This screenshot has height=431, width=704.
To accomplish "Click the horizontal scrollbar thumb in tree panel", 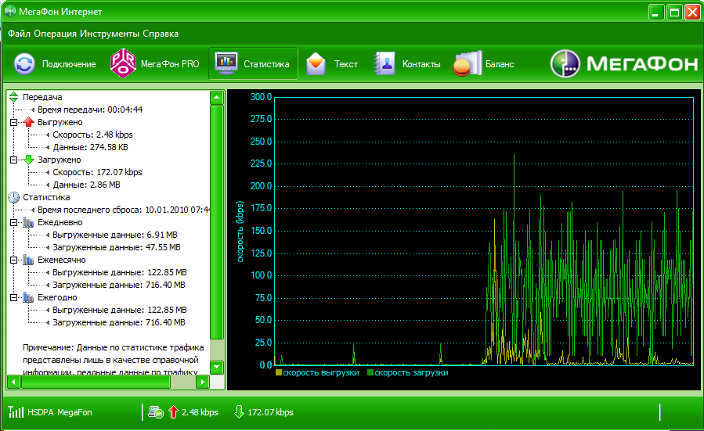I will (x=96, y=383).
